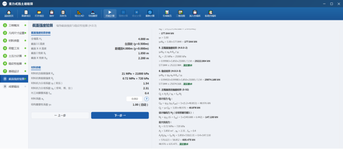This screenshot has height=149, width=343.
Task: Click the 重新计算 recalculate icon
Action: tap(150, 12)
